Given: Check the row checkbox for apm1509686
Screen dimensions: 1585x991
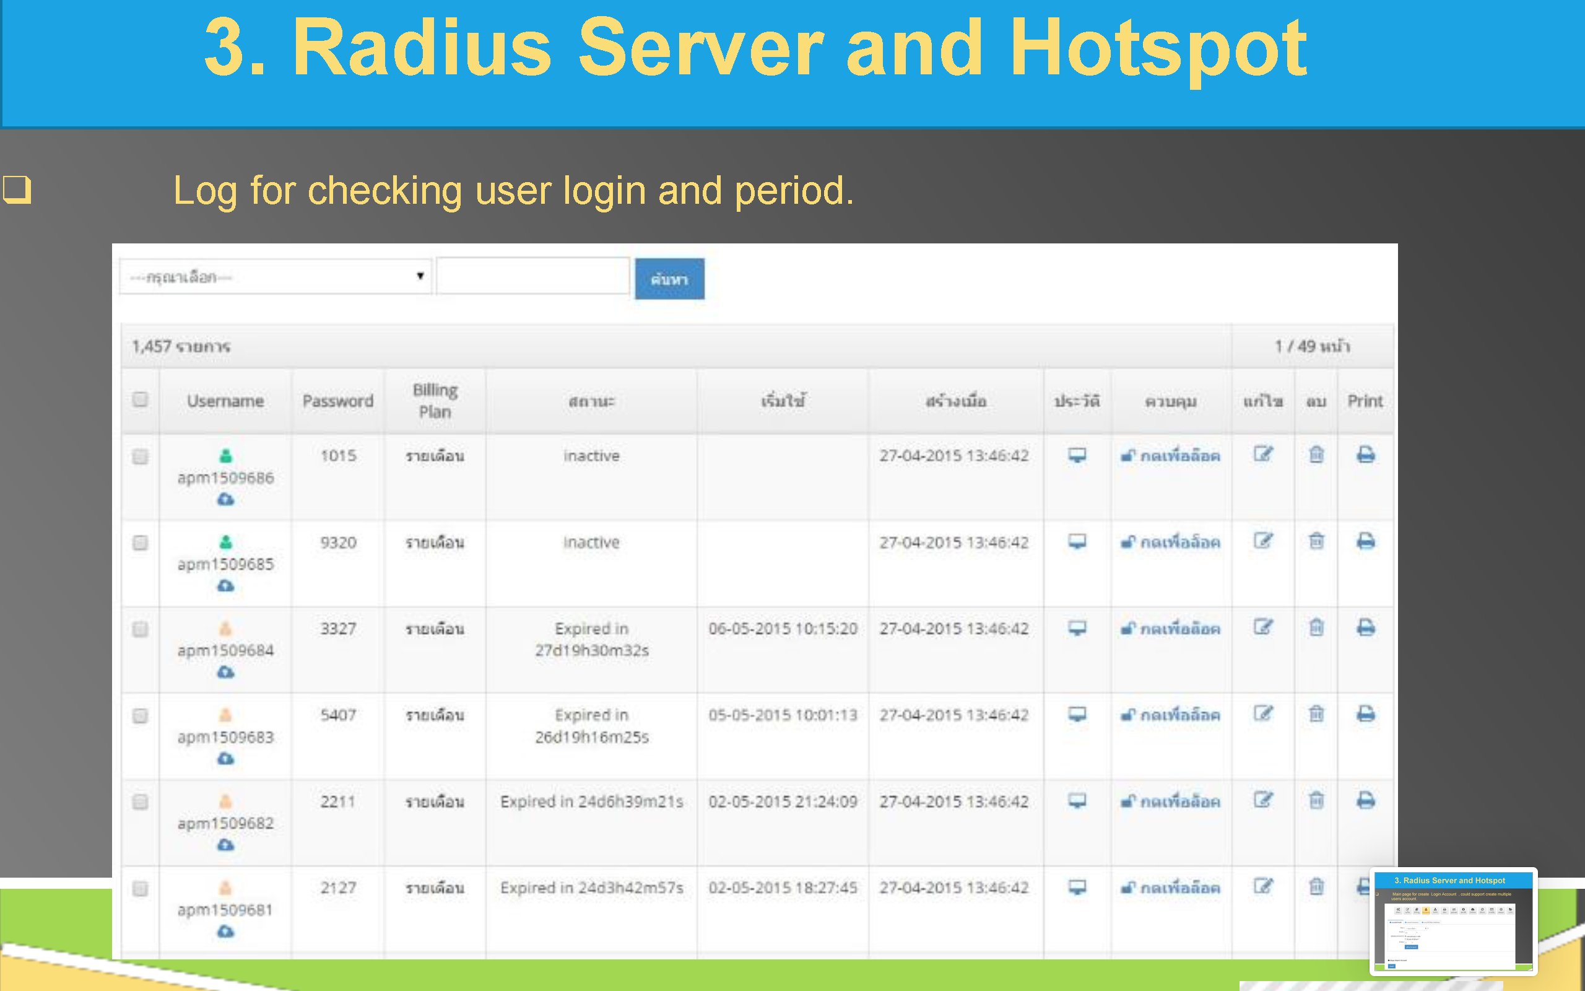Looking at the screenshot, I should point(140,456).
